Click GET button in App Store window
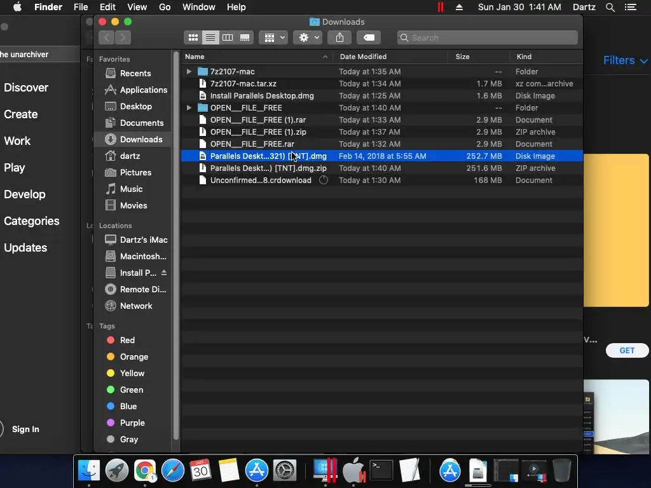 click(x=627, y=351)
